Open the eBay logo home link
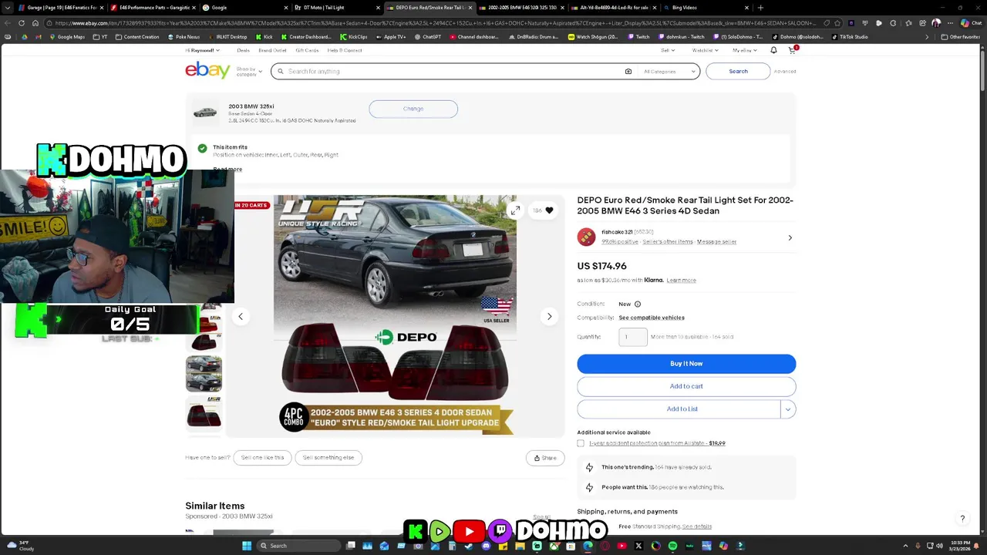 pos(207,70)
